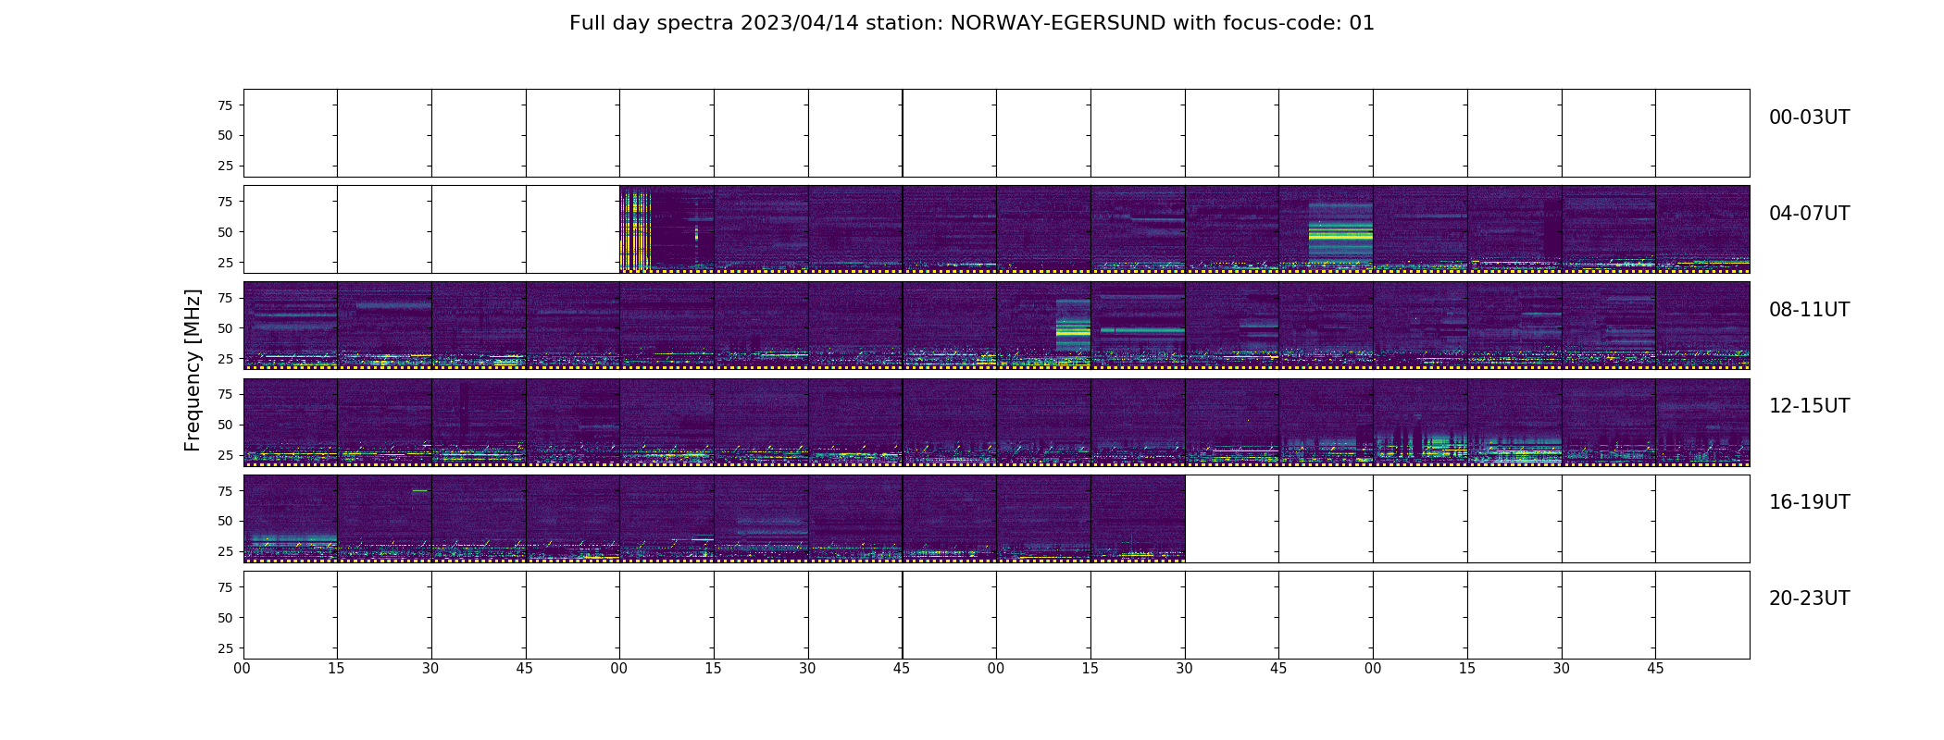1944x740 pixels.
Task: Click the "Frequency [MHz]" axis label
Action: pyautogui.click(x=193, y=371)
